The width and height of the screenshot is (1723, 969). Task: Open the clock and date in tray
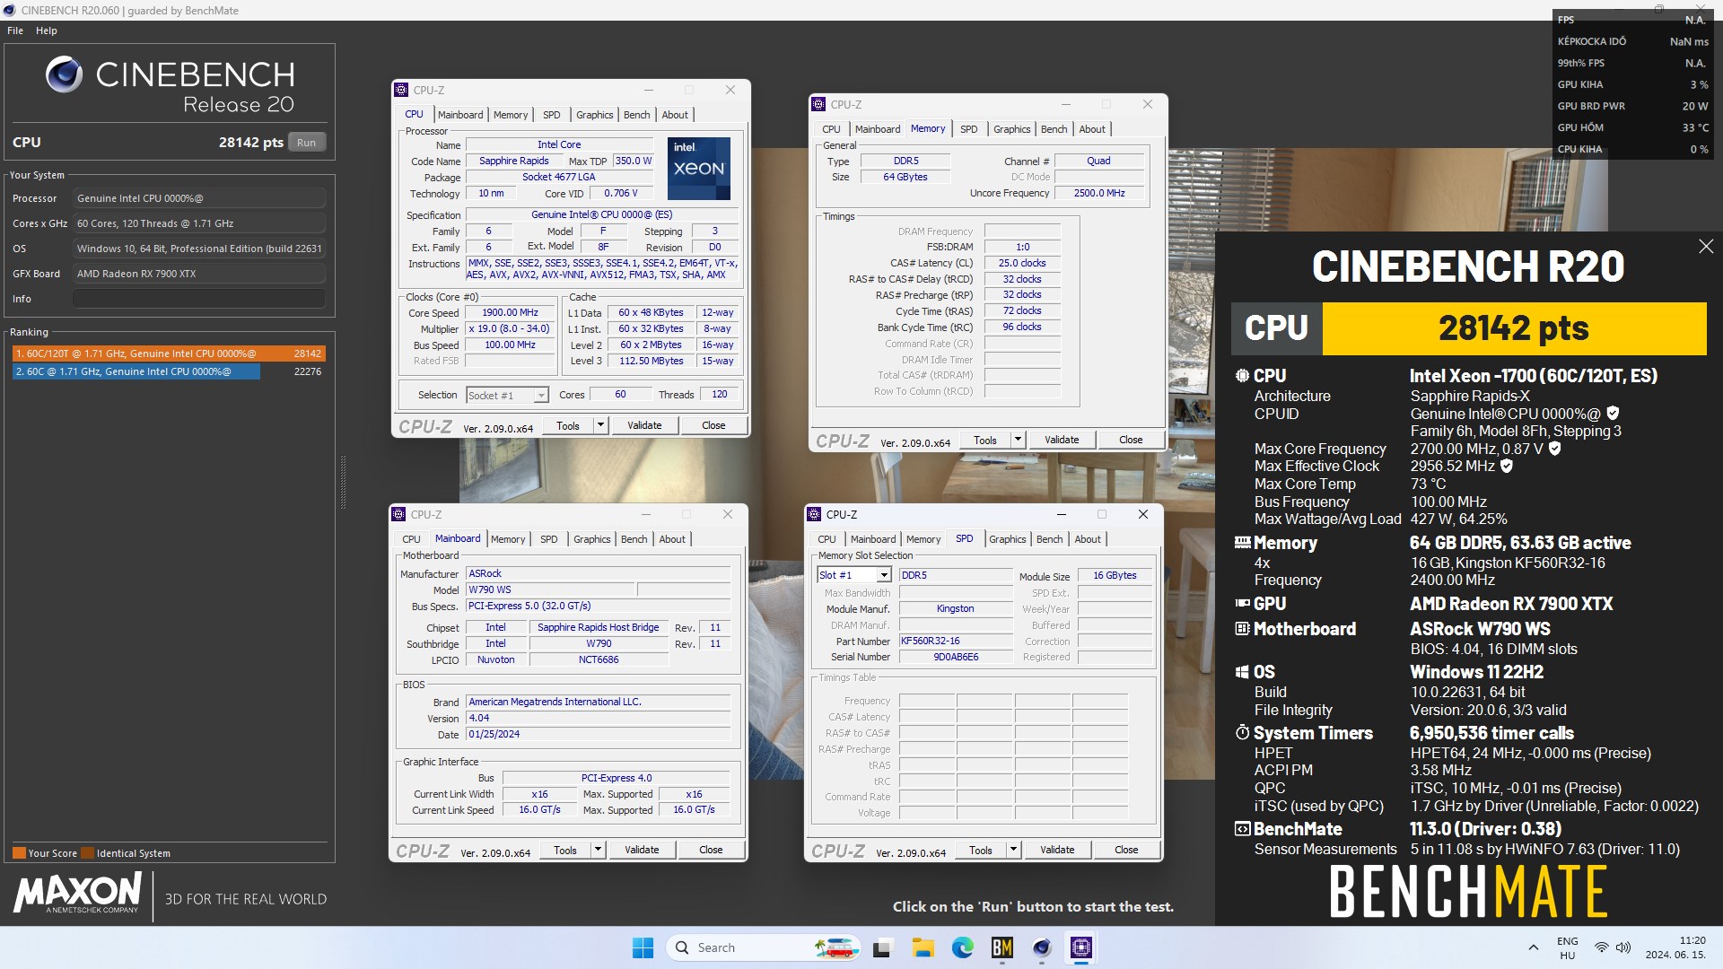1675,947
